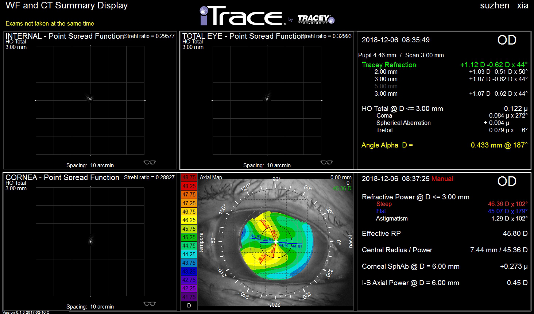Select the 44.25 cyan color scale cell
Image resolution: width=534 pixels, height=314 pixels.
[x=189, y=254]
